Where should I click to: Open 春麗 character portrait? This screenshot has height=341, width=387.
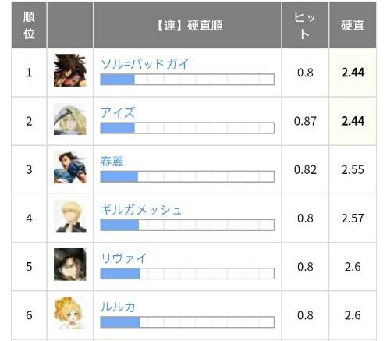click(x=70, y=168)
